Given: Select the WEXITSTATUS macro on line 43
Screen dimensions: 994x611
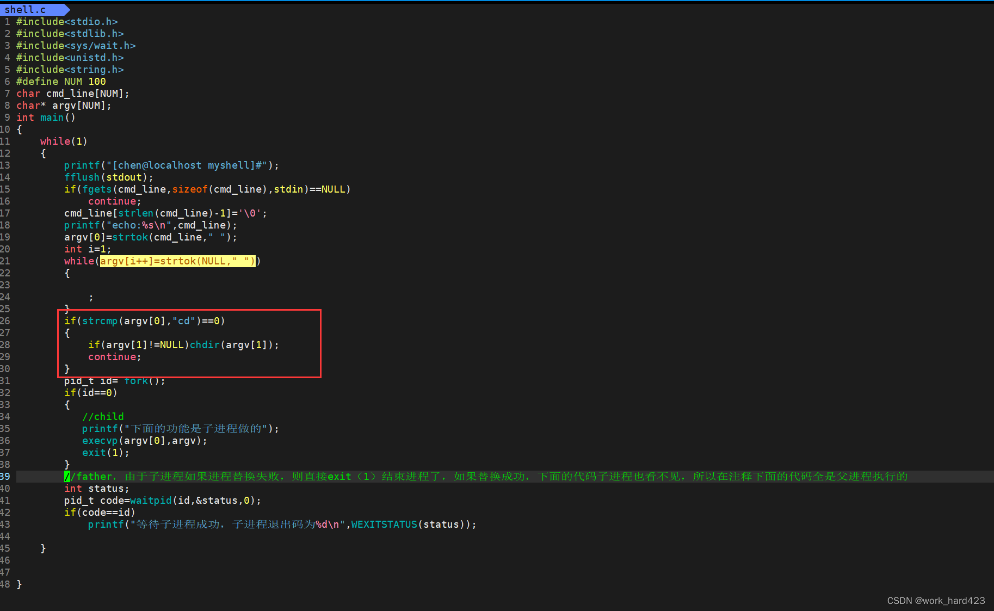Looking at the screenshot, I should click(384, 524).
